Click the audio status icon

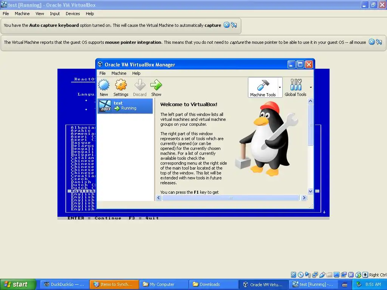pos(308,275)
